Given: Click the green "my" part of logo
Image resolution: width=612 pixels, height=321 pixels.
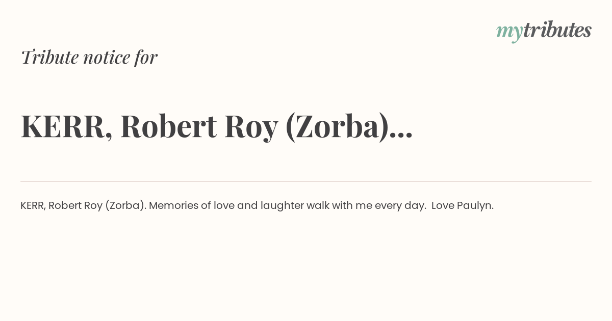Looking at the screenshot, I should 509,33.
